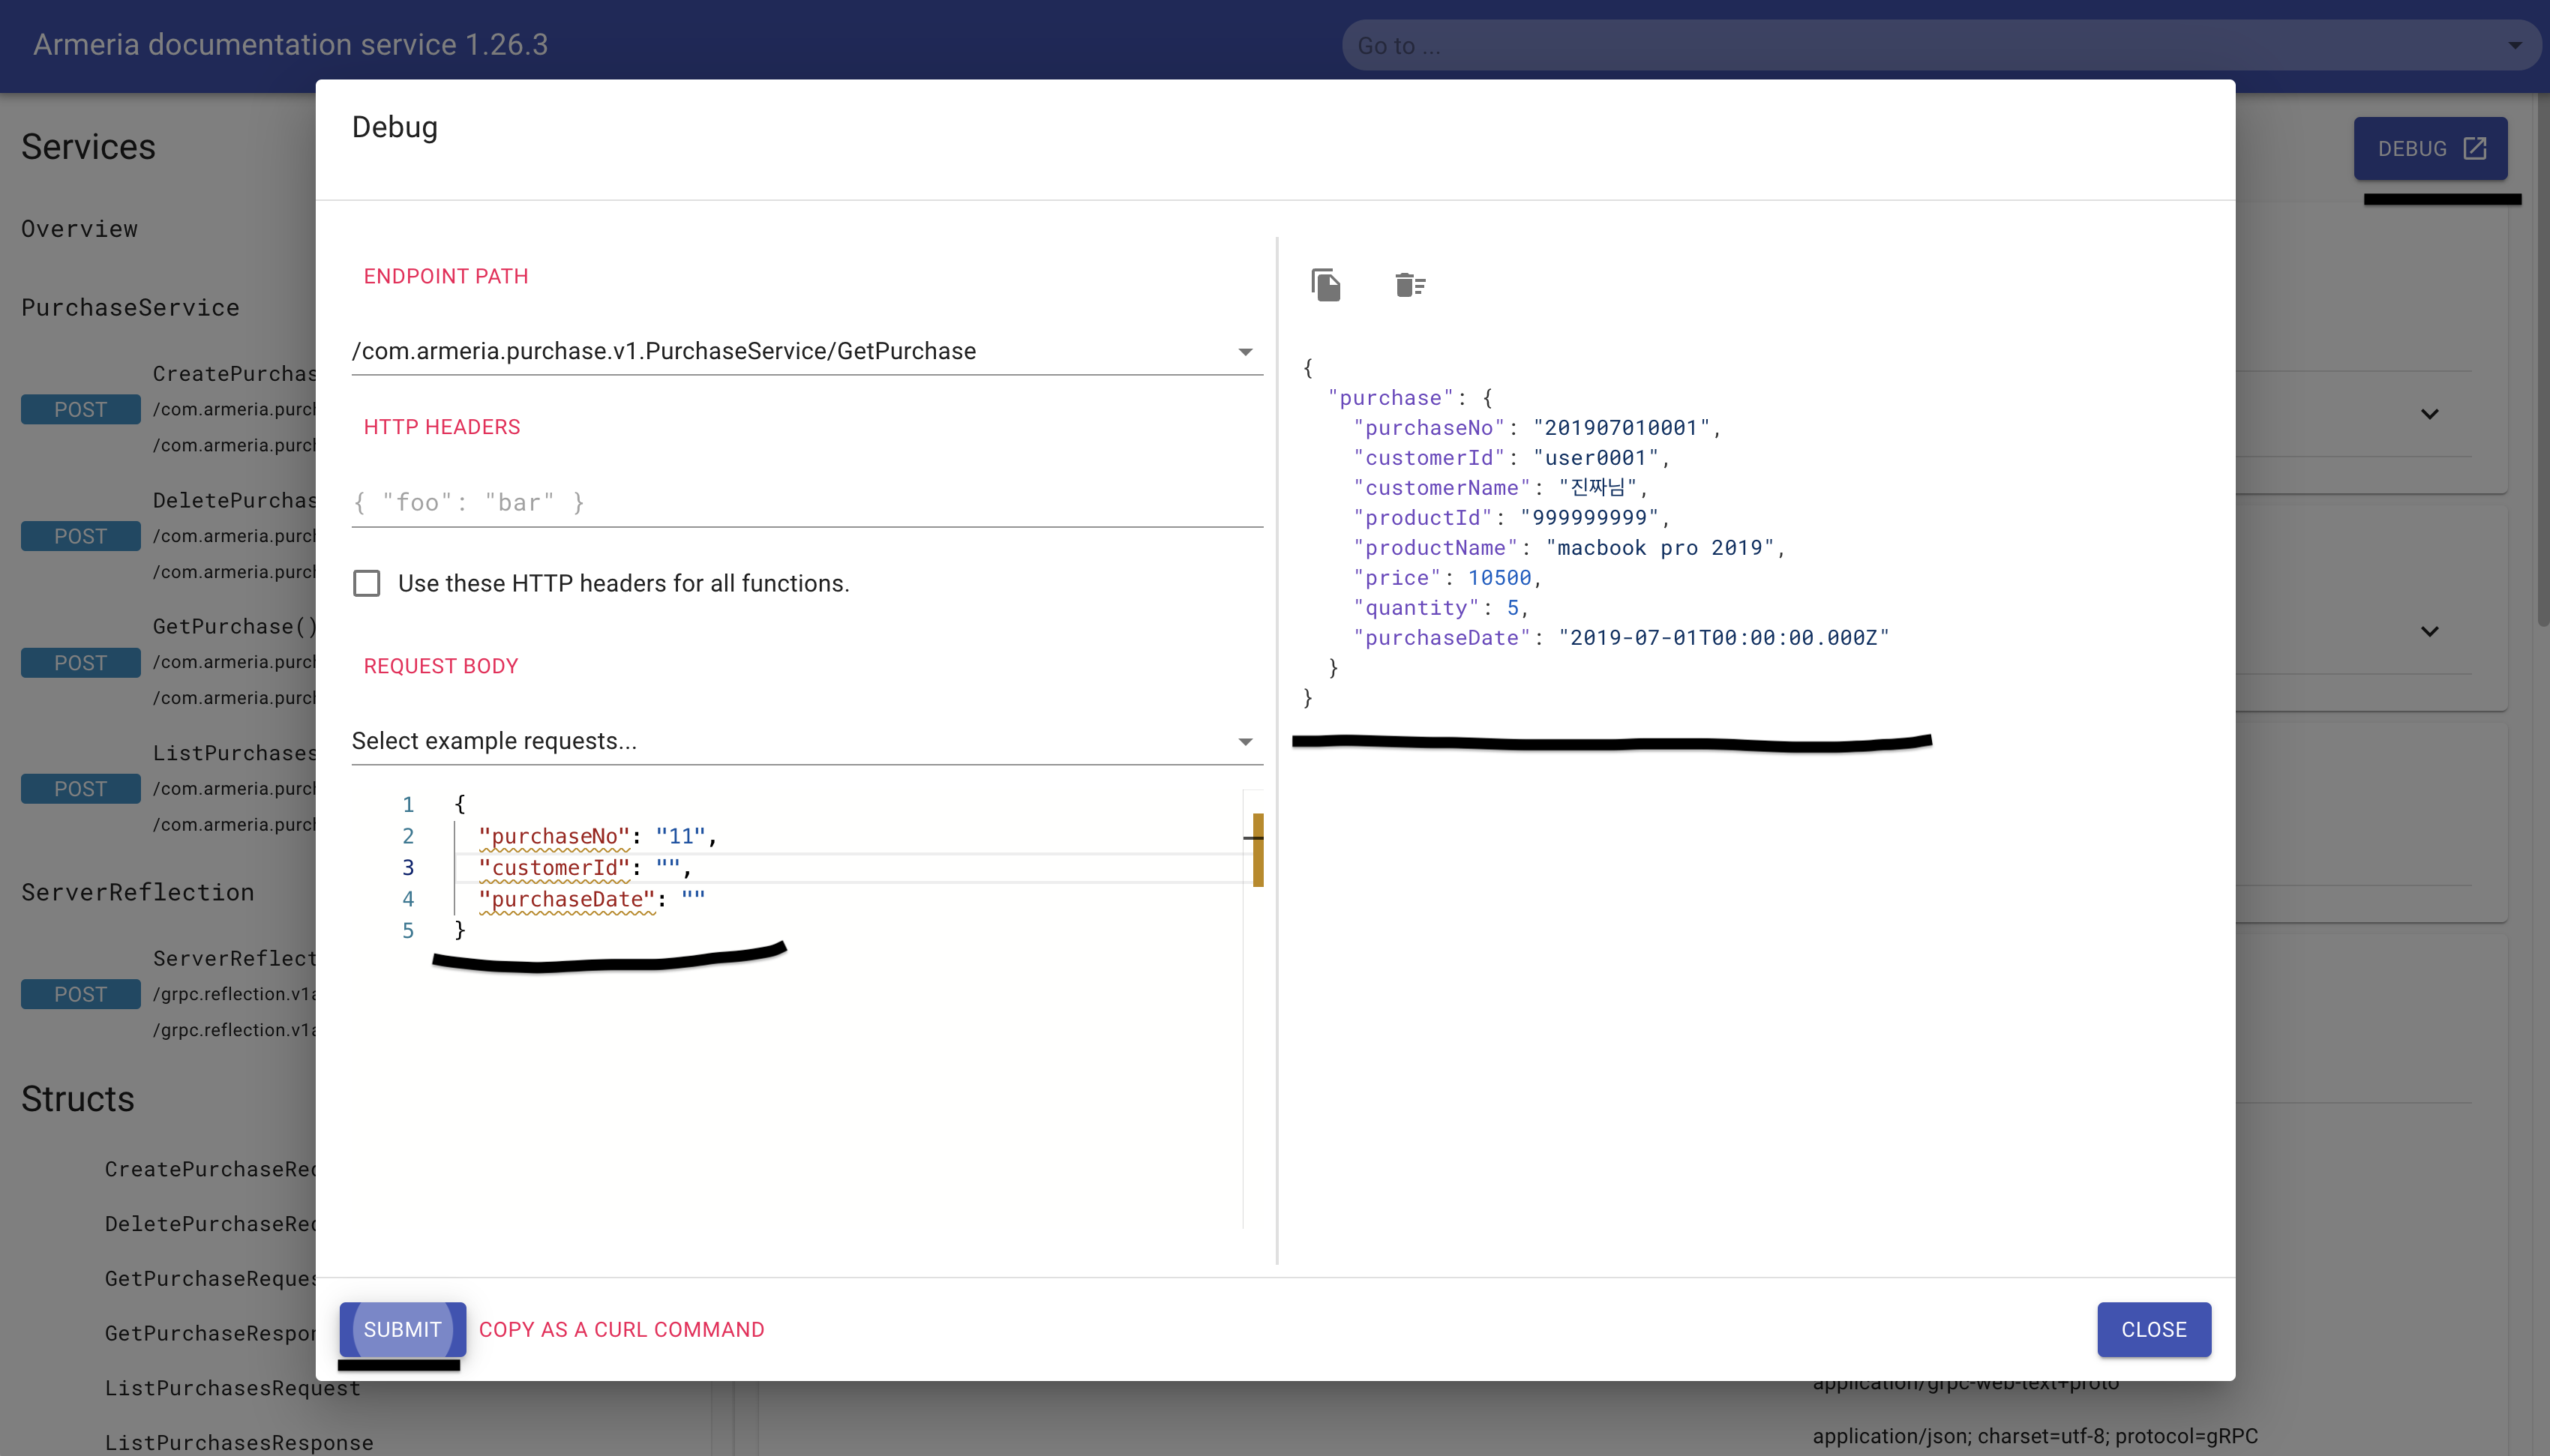This screenshot has width=2550, height=1456.
Task: Enable Use these HTTP headers for all functions
Action: [x=367, y=583]
